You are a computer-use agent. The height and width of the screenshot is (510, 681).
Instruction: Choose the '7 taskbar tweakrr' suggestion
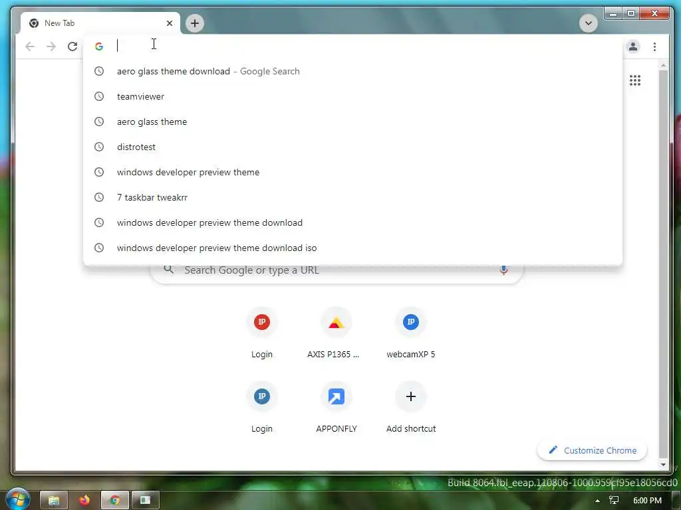coord(352,197)
